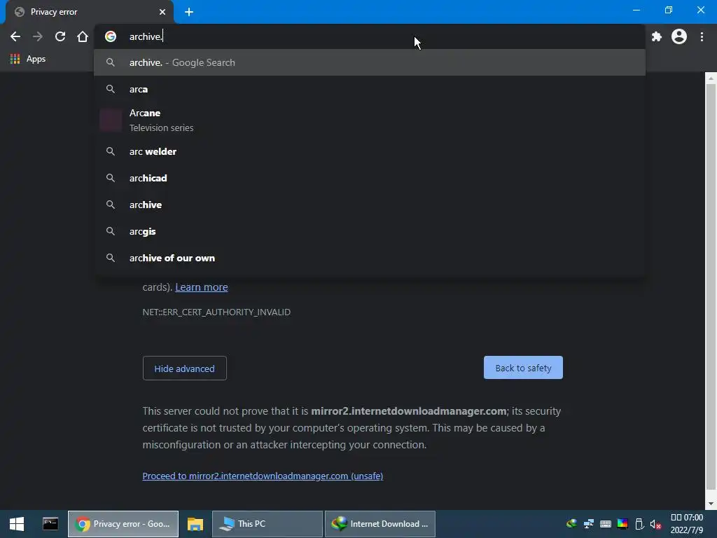This screenshot has width=717, height=538.
Task: Open the network tray icon
Action: (588, 524)
